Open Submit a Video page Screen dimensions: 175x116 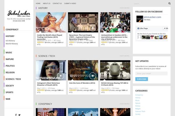click(70, 3)
